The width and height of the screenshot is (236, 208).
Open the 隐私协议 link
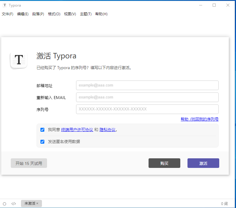coord(108,130)
